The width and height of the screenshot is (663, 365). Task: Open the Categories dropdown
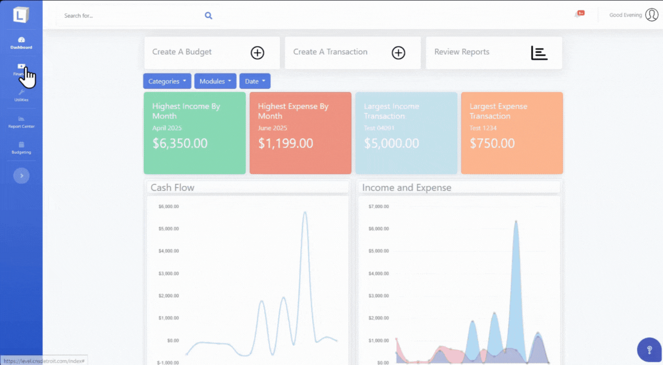tap(167, 81)
